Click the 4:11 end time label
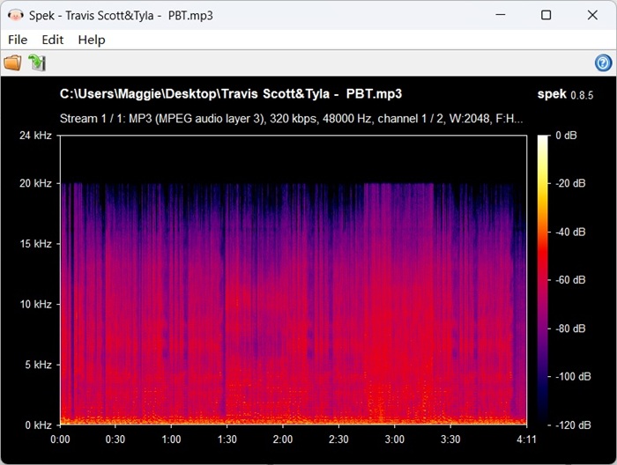Image resolution: width=617 pixels, height=465 pixels. click(x=526, y=439)
